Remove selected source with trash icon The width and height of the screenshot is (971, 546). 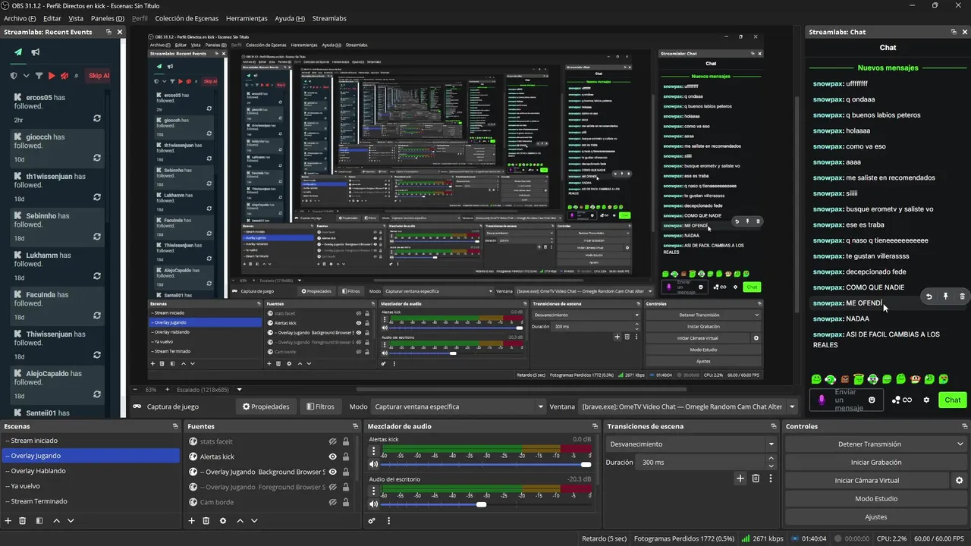coord(206,521)
